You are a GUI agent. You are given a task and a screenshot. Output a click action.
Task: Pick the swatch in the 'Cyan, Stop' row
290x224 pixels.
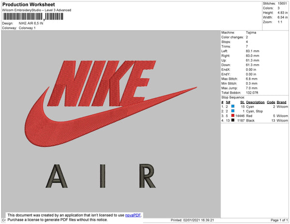click(233, 111)
